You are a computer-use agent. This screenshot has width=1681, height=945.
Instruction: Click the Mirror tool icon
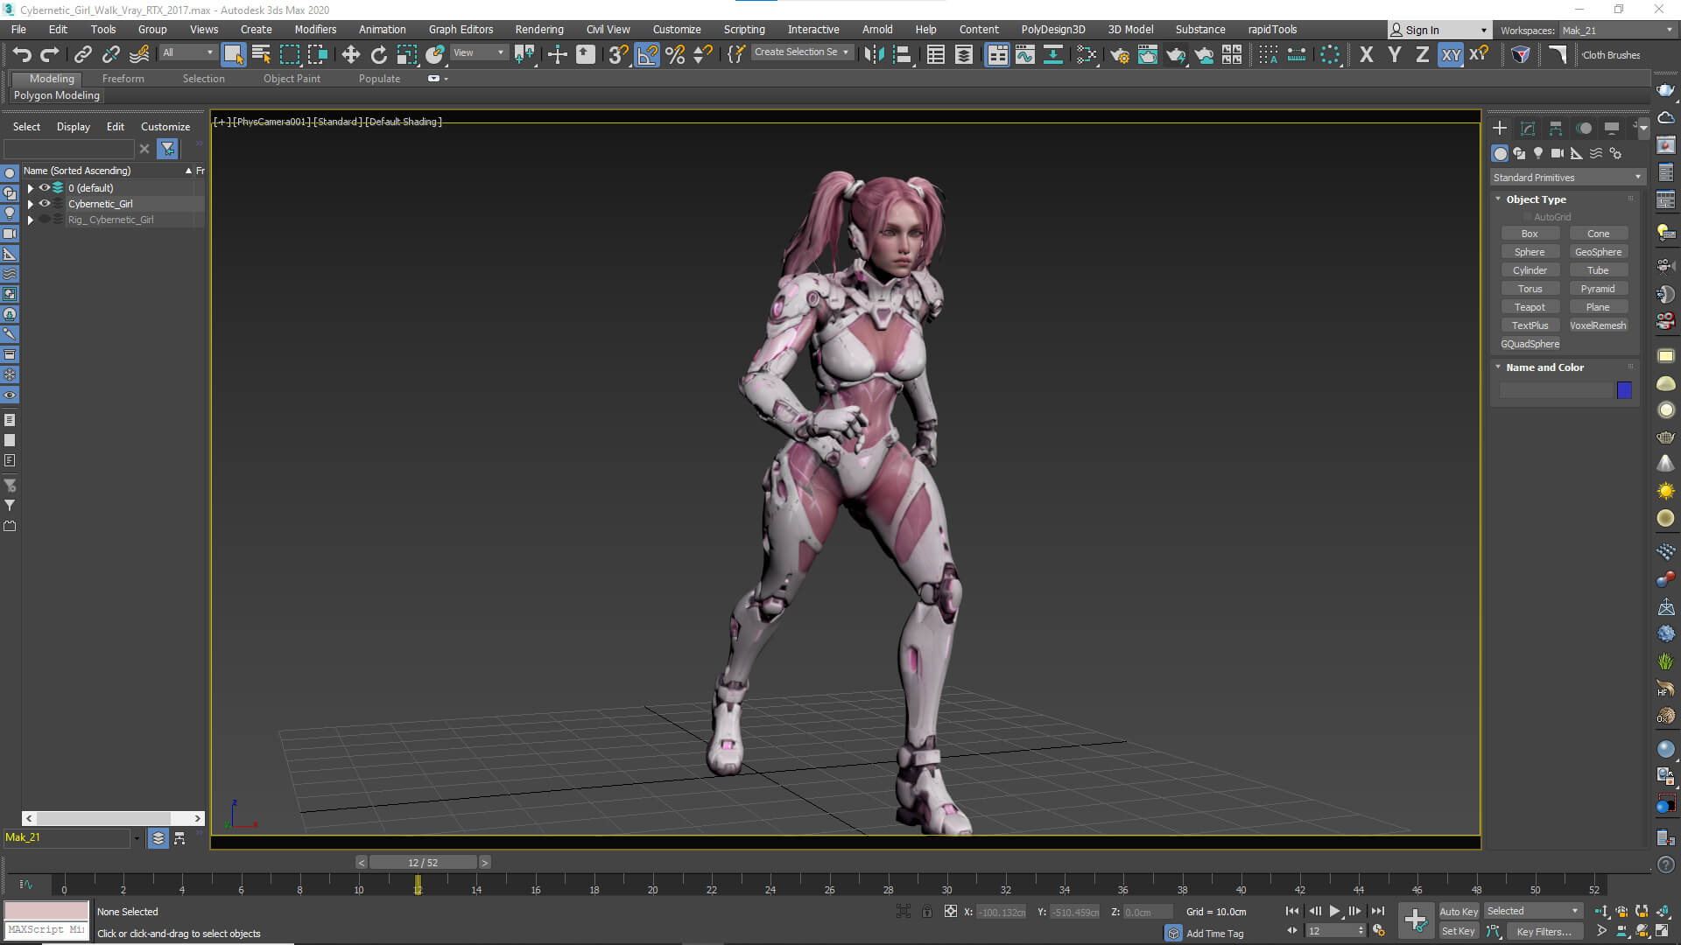tap(873, 55)
